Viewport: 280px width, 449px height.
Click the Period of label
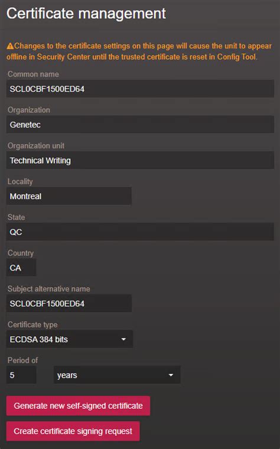tap(22, 360)
